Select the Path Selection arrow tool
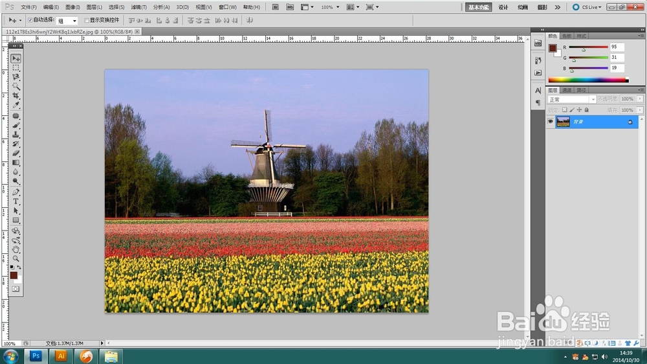This screenshot has height=364, width=647. (16, 210)
